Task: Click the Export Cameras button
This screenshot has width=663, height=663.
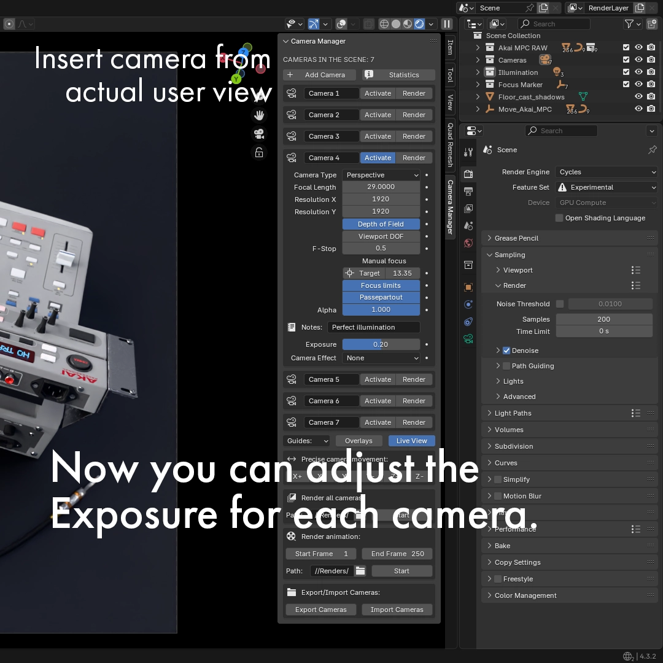Action: pos(321,610)
